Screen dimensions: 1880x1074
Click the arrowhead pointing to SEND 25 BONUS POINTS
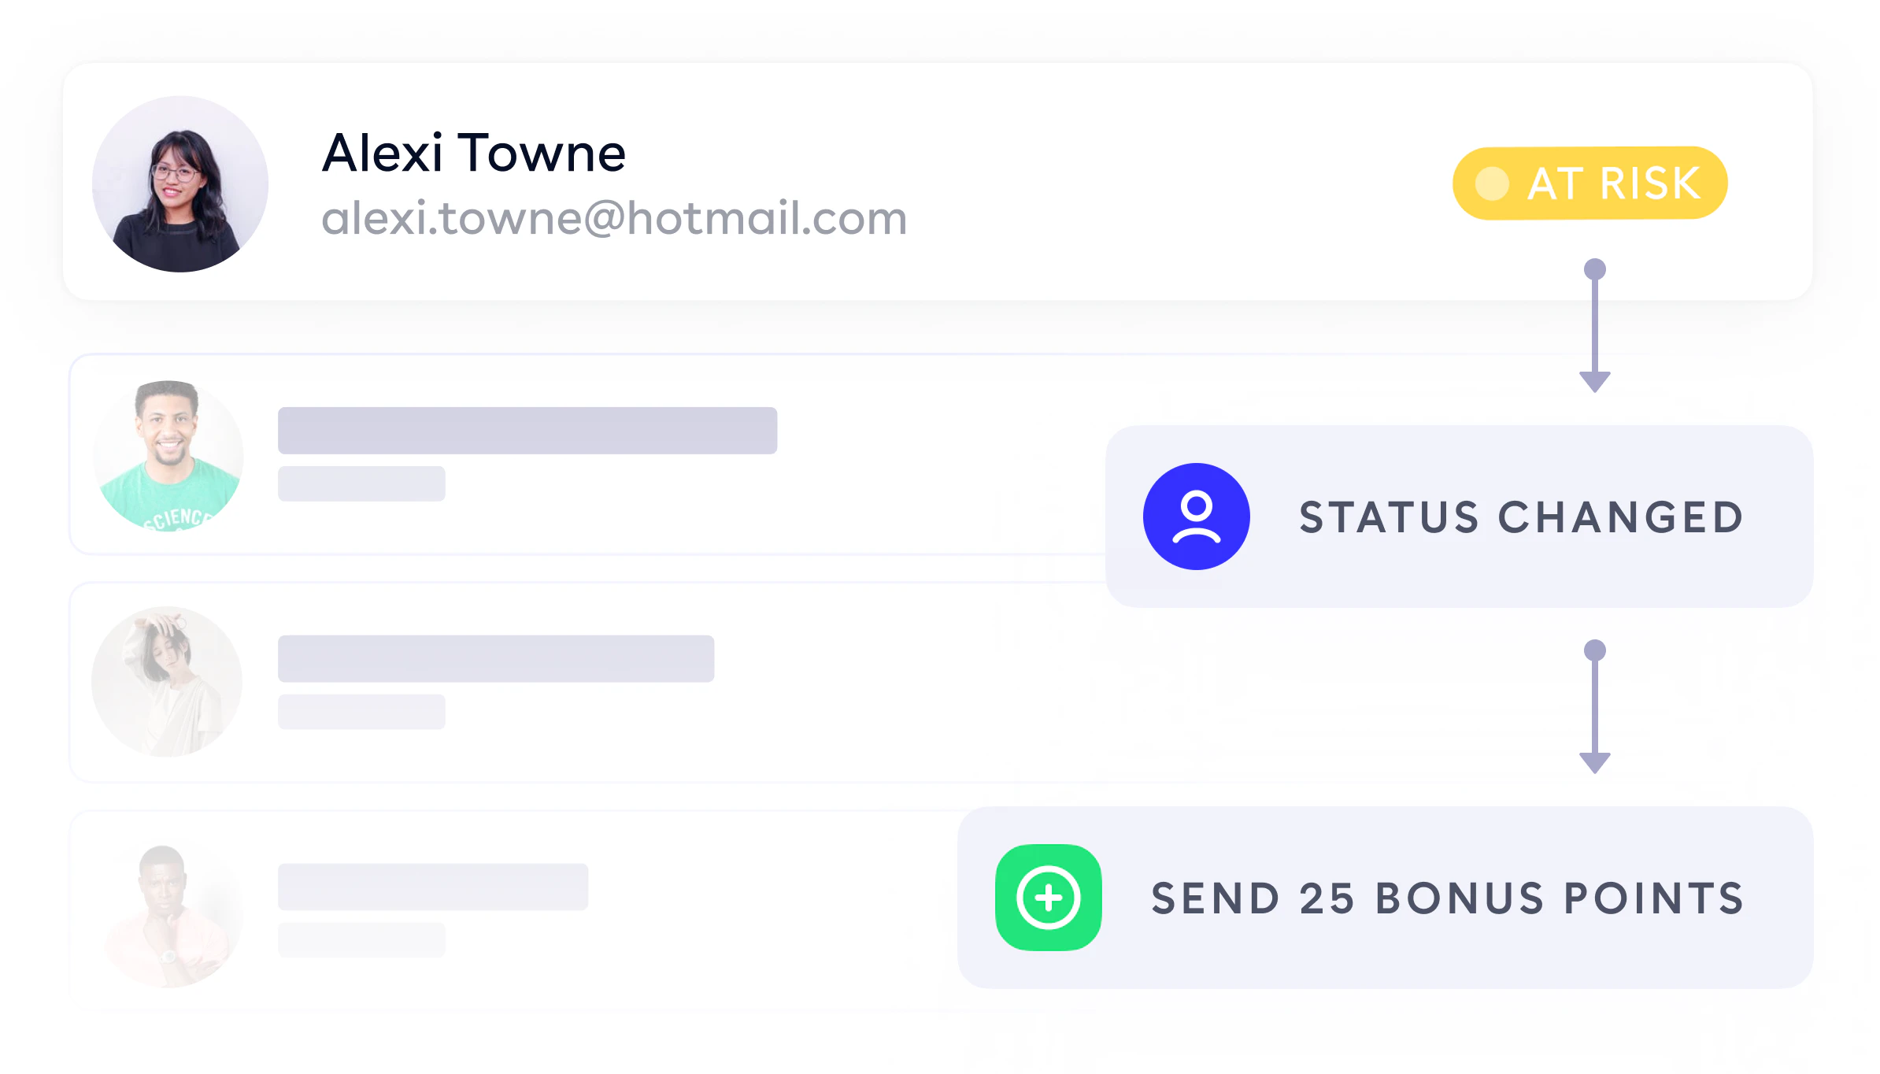[x=1594, y=763]
